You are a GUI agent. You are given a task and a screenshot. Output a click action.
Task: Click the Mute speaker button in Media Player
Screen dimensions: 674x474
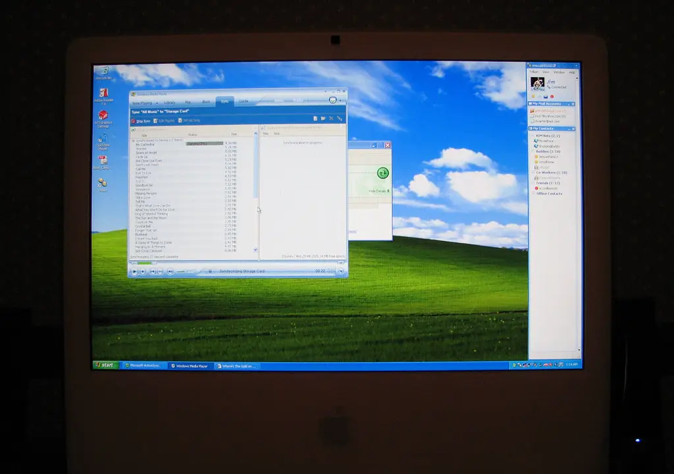pyautogui.click(x=170, y=271)
